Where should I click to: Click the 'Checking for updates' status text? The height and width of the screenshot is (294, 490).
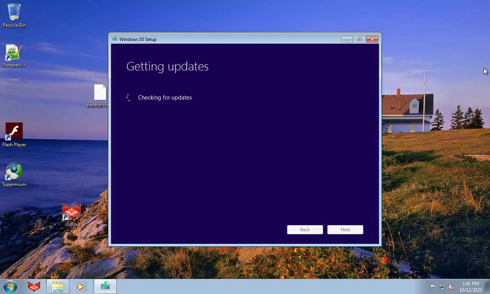(x=165, y=98)
